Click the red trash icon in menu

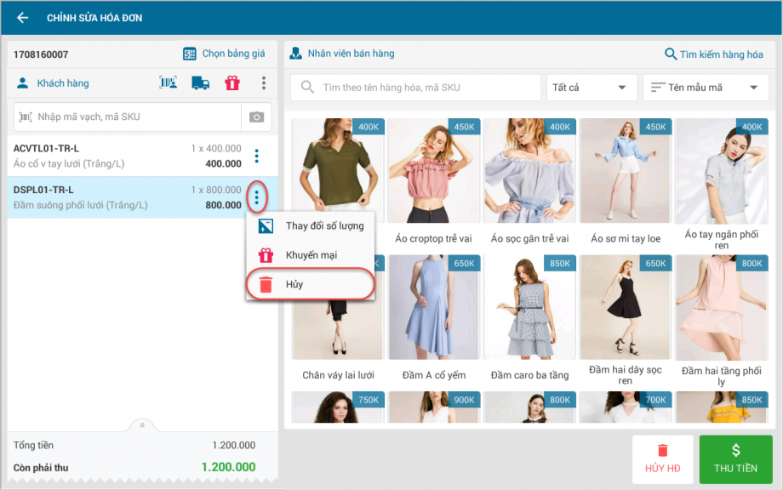tap(266, 284)
